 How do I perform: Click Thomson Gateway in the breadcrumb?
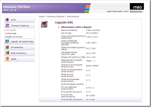point(56,16)
